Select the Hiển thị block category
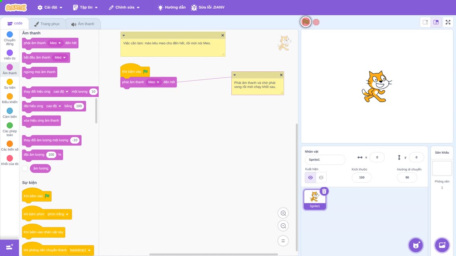 10,55
